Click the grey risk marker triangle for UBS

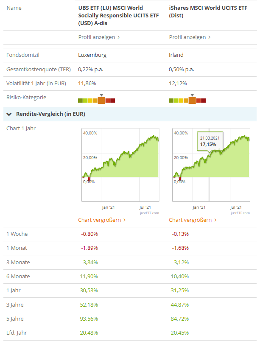(101, 95)
